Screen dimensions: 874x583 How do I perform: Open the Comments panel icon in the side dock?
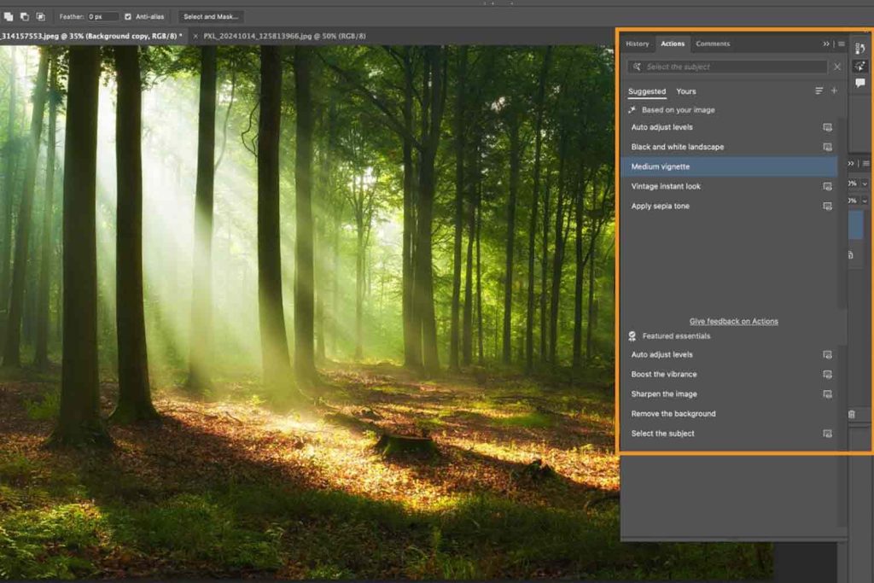click(x=859, y=83)
